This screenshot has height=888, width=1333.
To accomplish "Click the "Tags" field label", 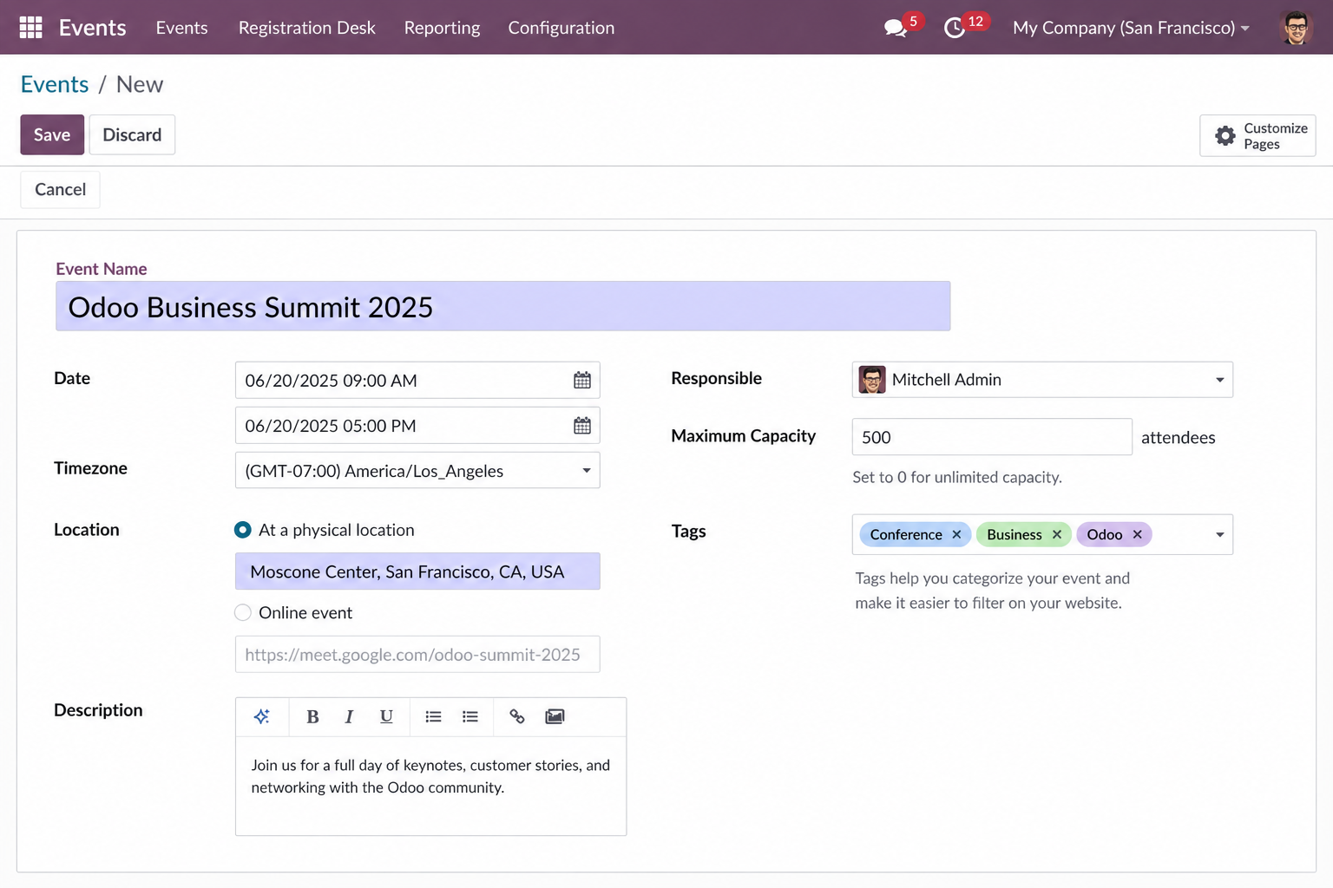I will point(688,532).
